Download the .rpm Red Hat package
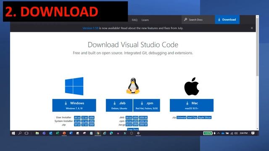The width and height of the screenshot is (269, 151). point(147,105)
